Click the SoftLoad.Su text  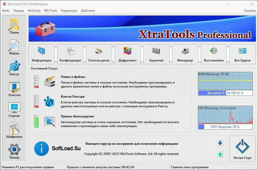tap(66, 148)
